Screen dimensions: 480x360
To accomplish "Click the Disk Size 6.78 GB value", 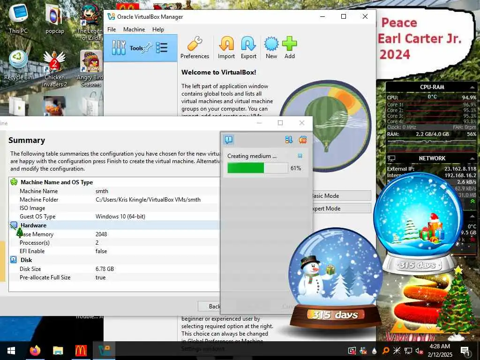I will 105,269.
